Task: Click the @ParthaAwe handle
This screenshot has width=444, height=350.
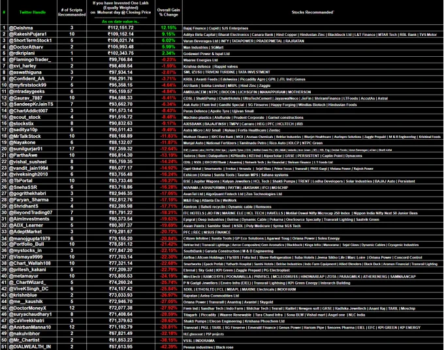Action: pos(24,155)
